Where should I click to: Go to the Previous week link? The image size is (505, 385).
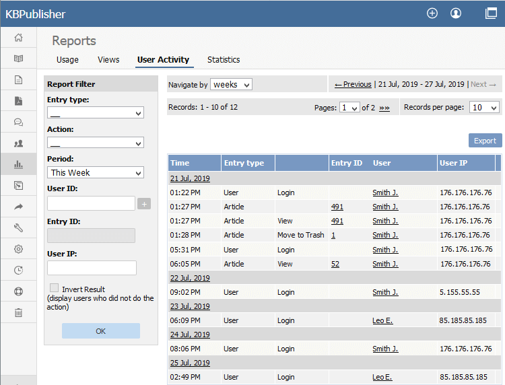pyautogui.click(x=353, y=84)
